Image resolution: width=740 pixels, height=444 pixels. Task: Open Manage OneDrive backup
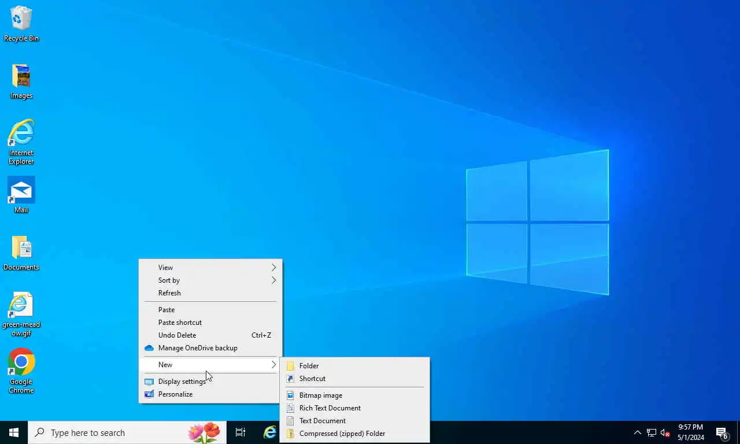(210, 348)
